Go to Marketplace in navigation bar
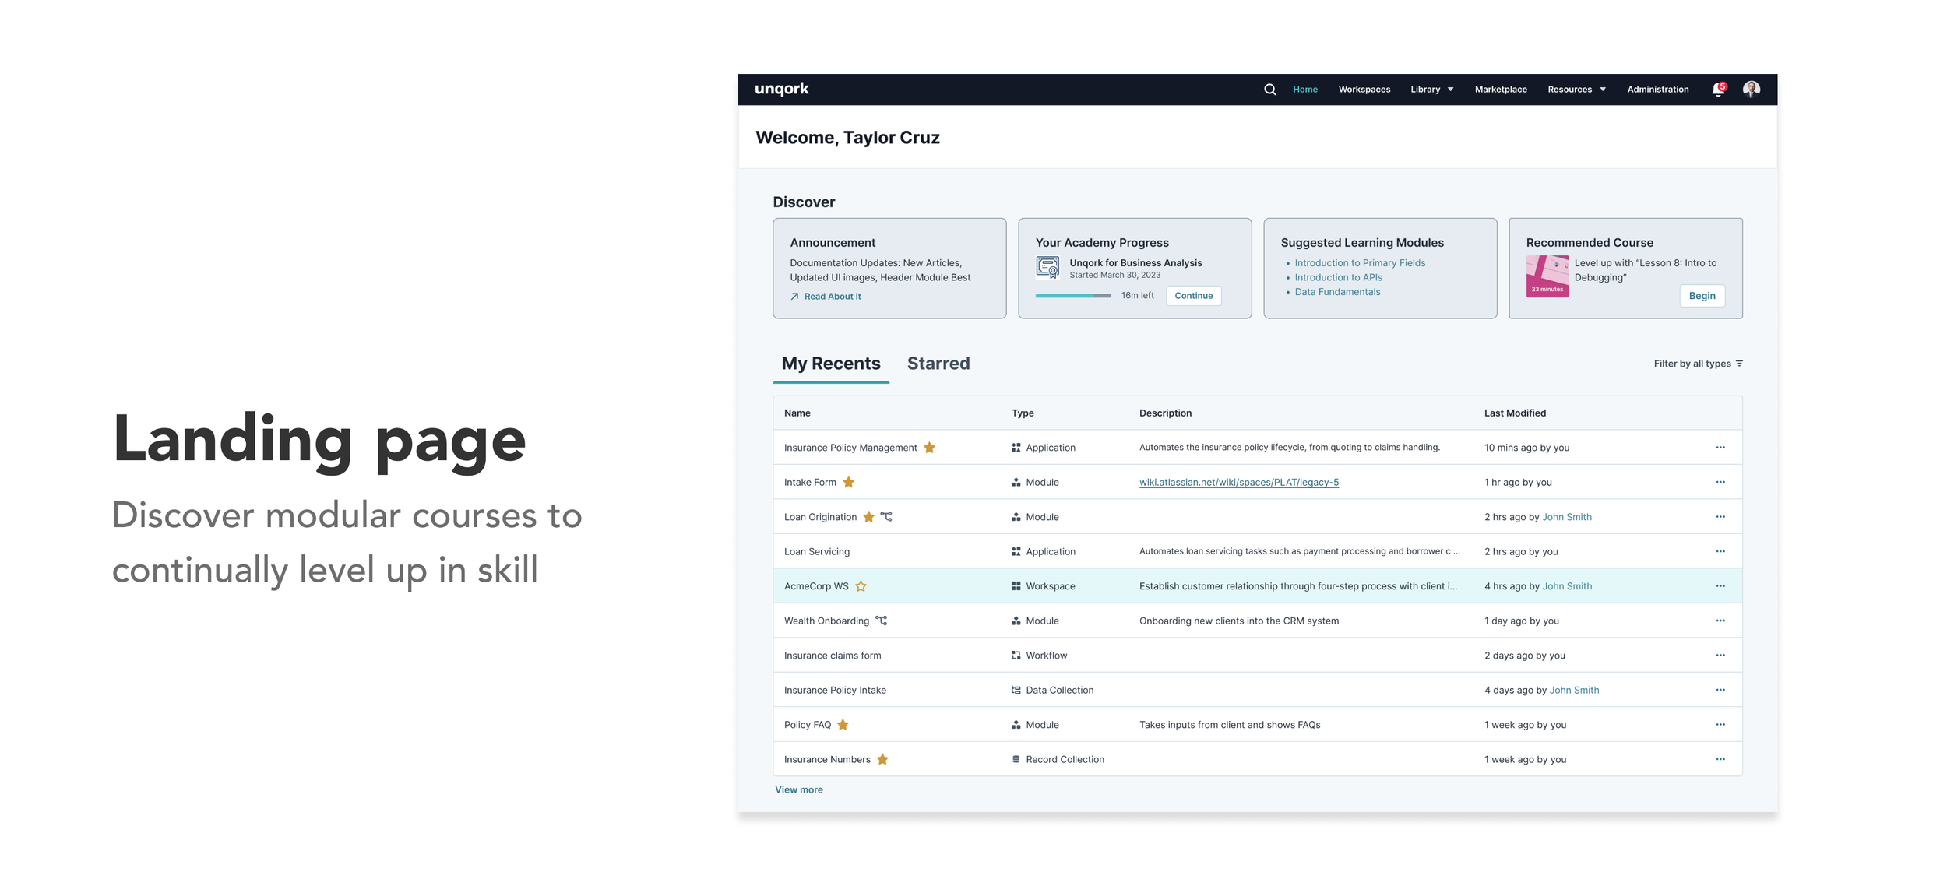The width and height of the screenshot is (1947, 886). (1500, 90)
